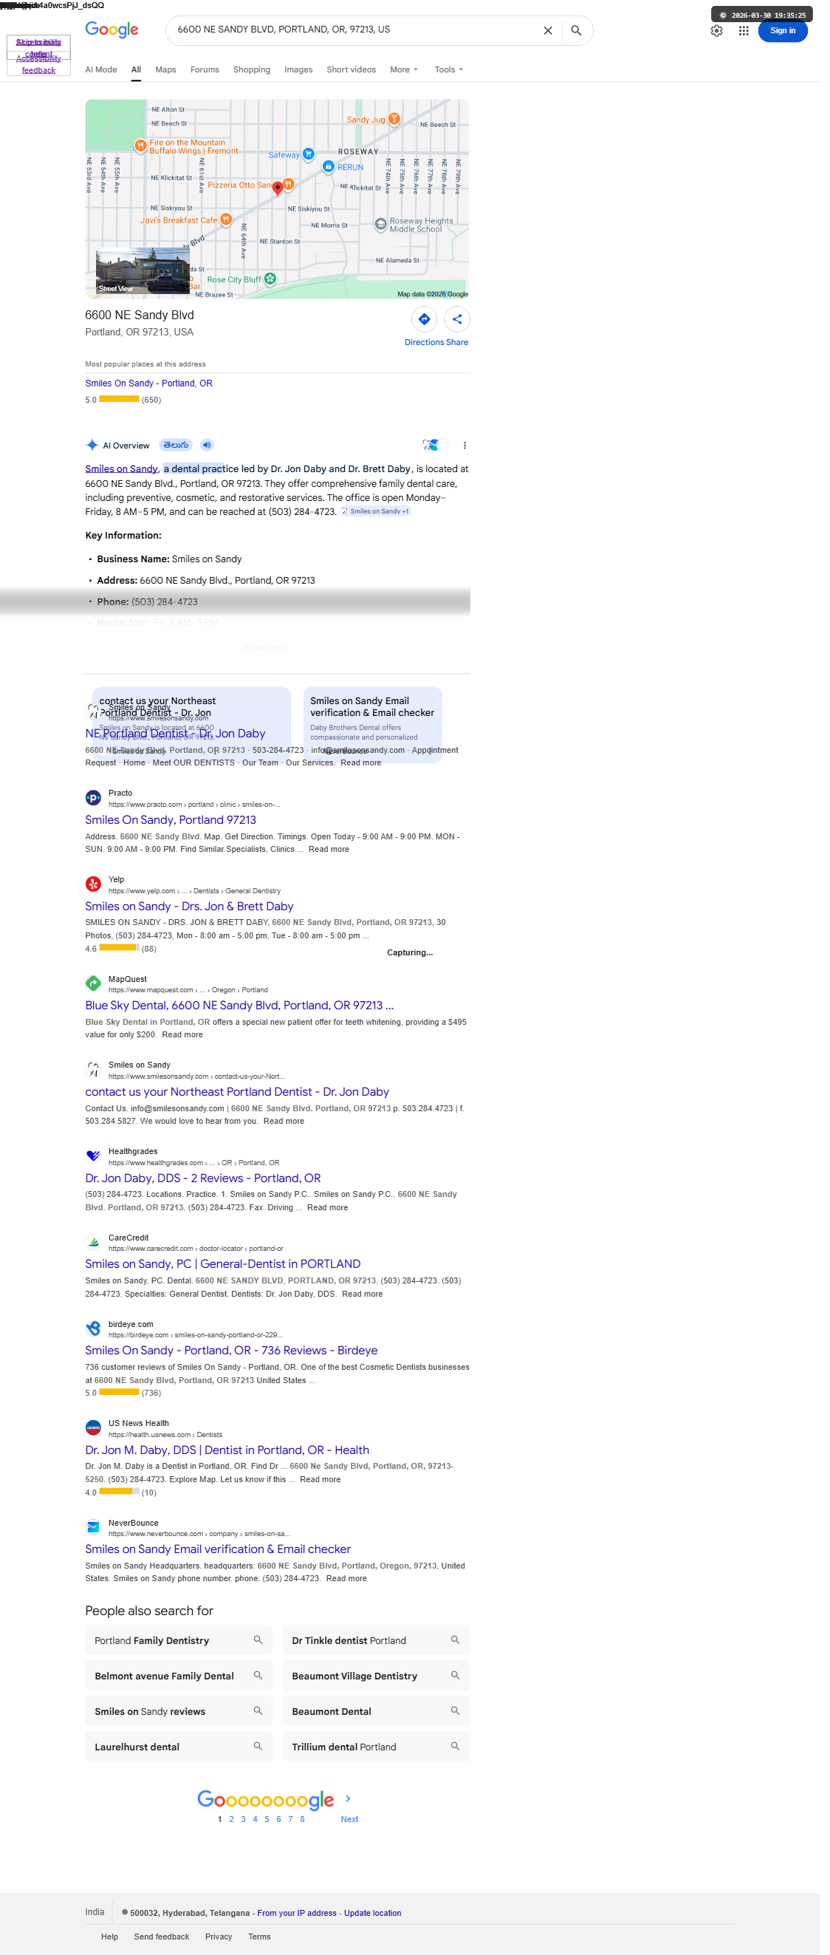Click Smiles on Sandy +1 source chip
The height and width of the screenshot is (1955, 830).
click(376, 511)
